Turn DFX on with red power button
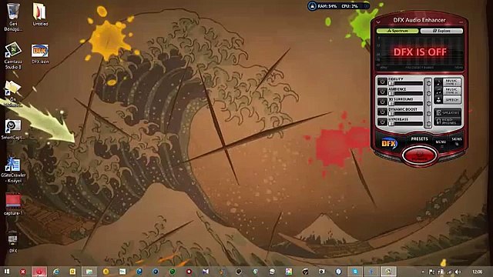 click(419, 155)
